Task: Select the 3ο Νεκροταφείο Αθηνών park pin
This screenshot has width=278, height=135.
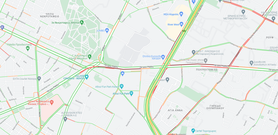Action: (x=82, y=22)
